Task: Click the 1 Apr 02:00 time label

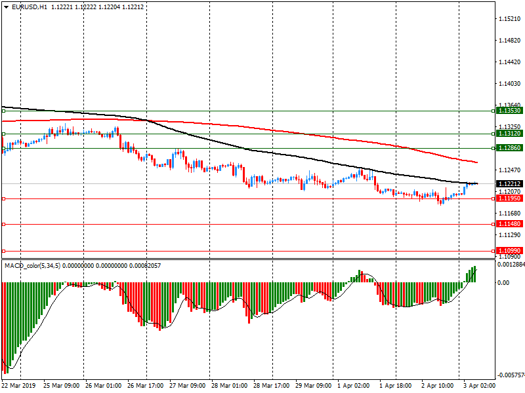Action: [x=352, y=386]
